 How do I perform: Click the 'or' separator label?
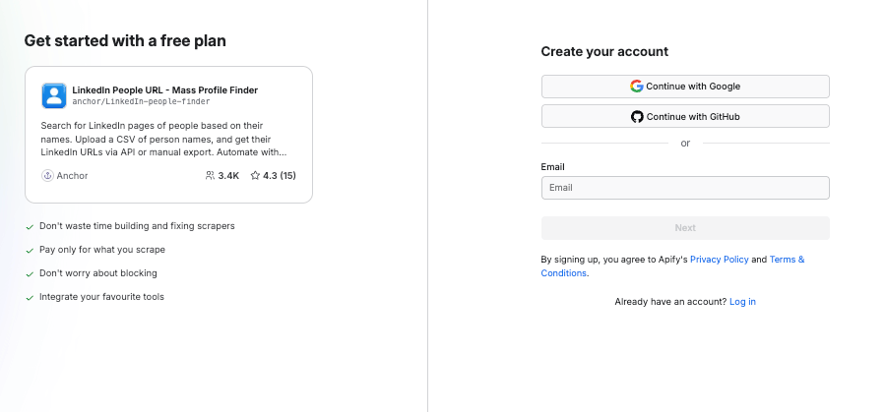click(685, 144)
